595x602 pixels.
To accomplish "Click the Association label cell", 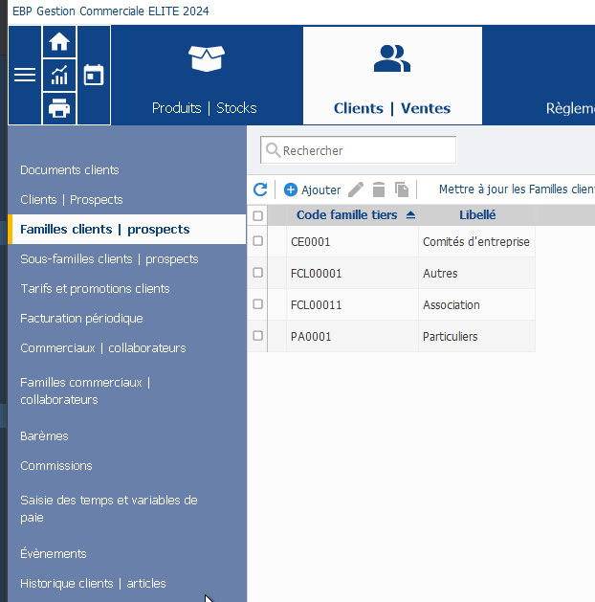I will point(476,304).
